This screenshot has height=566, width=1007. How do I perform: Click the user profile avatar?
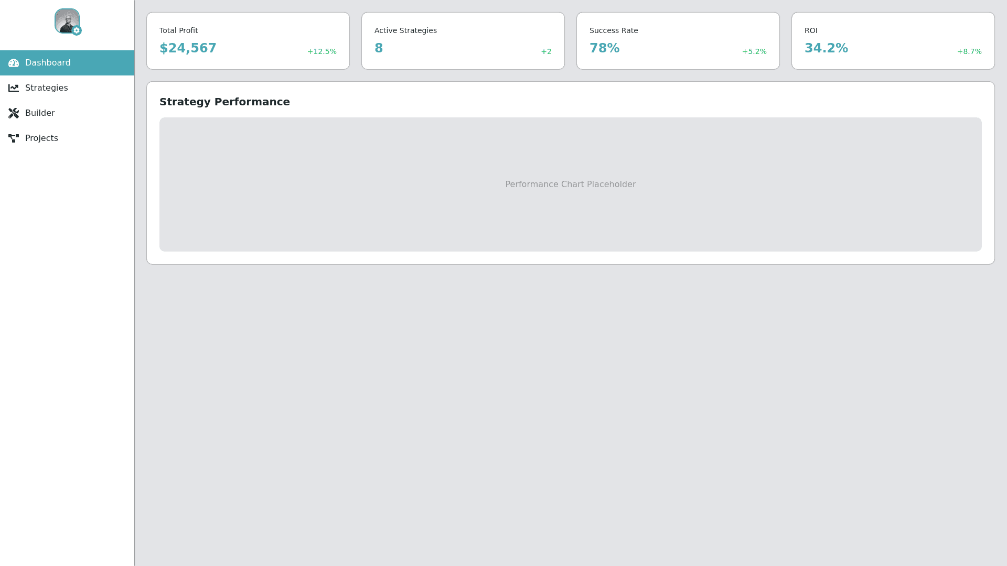pyautogui.click(x=66, y=20)
